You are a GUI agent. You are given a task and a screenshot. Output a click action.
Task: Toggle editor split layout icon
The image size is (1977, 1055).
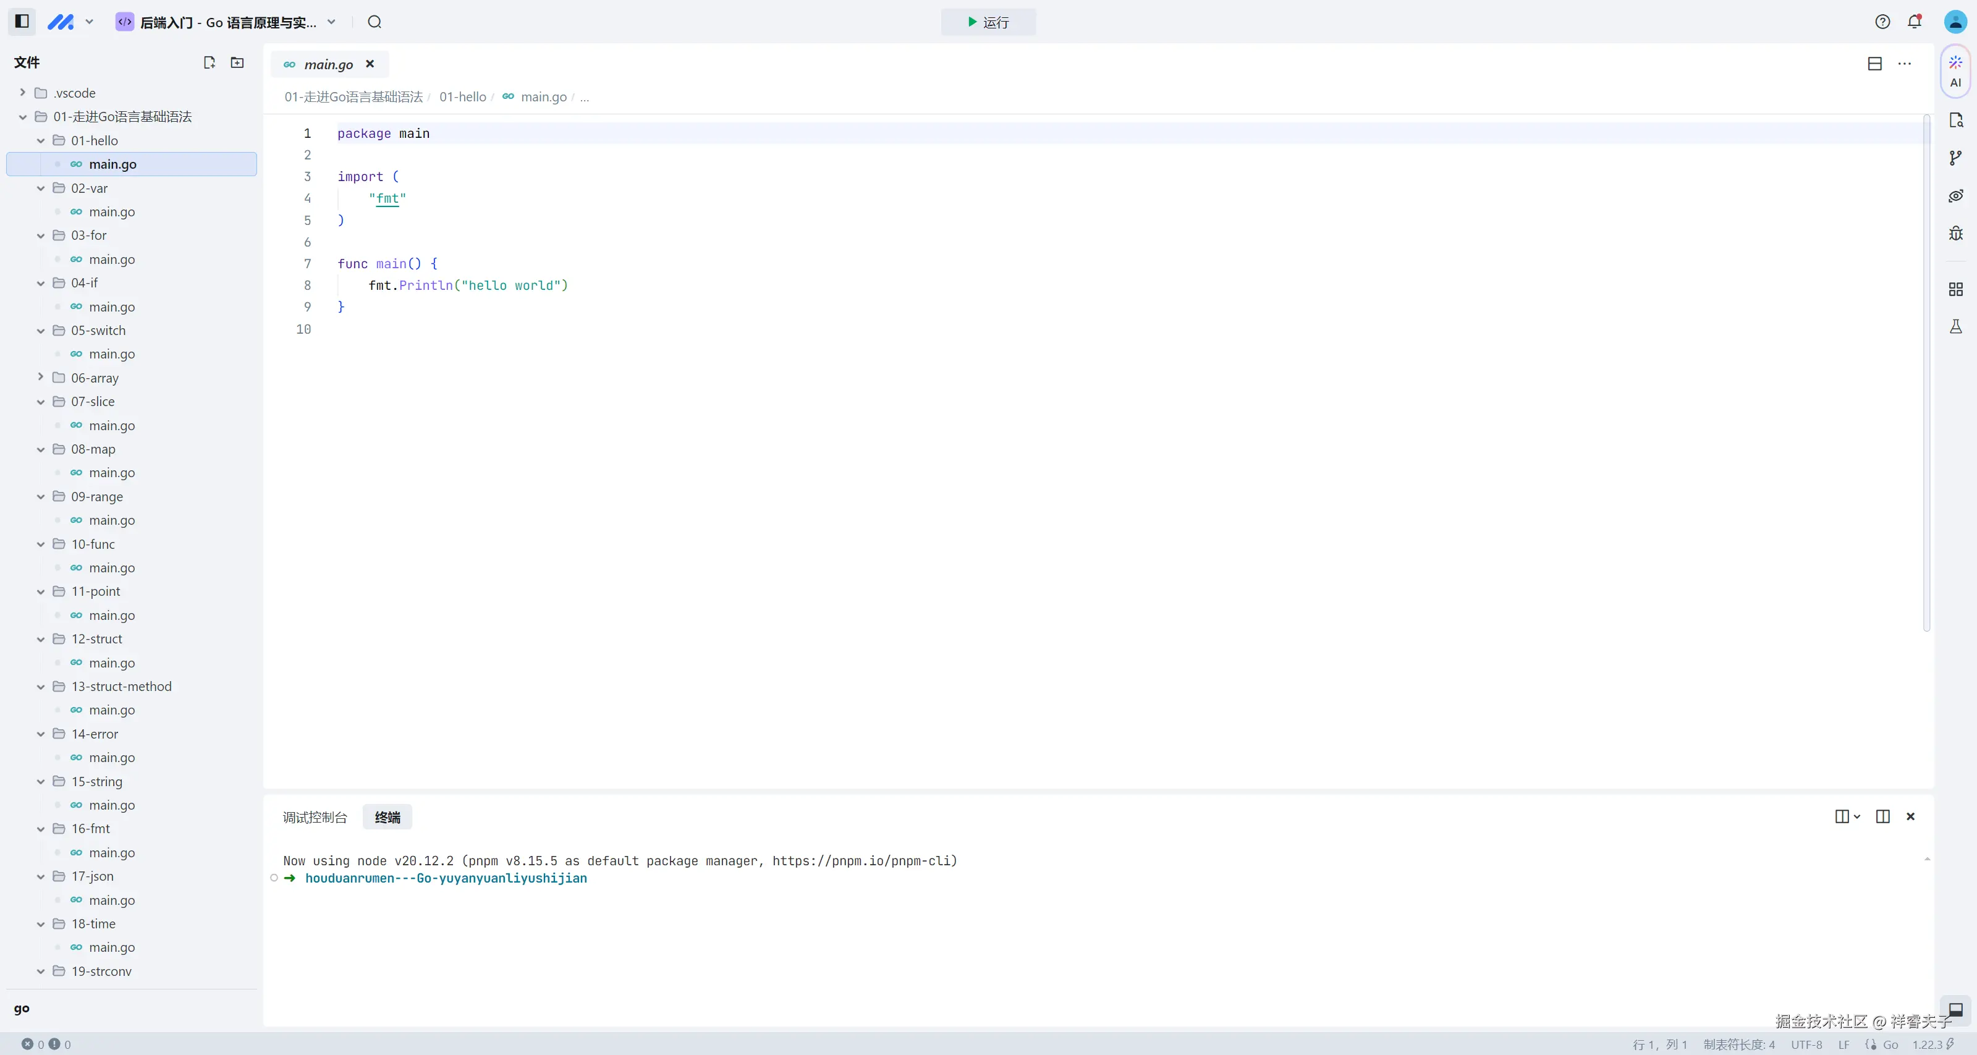pos(1874,64)
